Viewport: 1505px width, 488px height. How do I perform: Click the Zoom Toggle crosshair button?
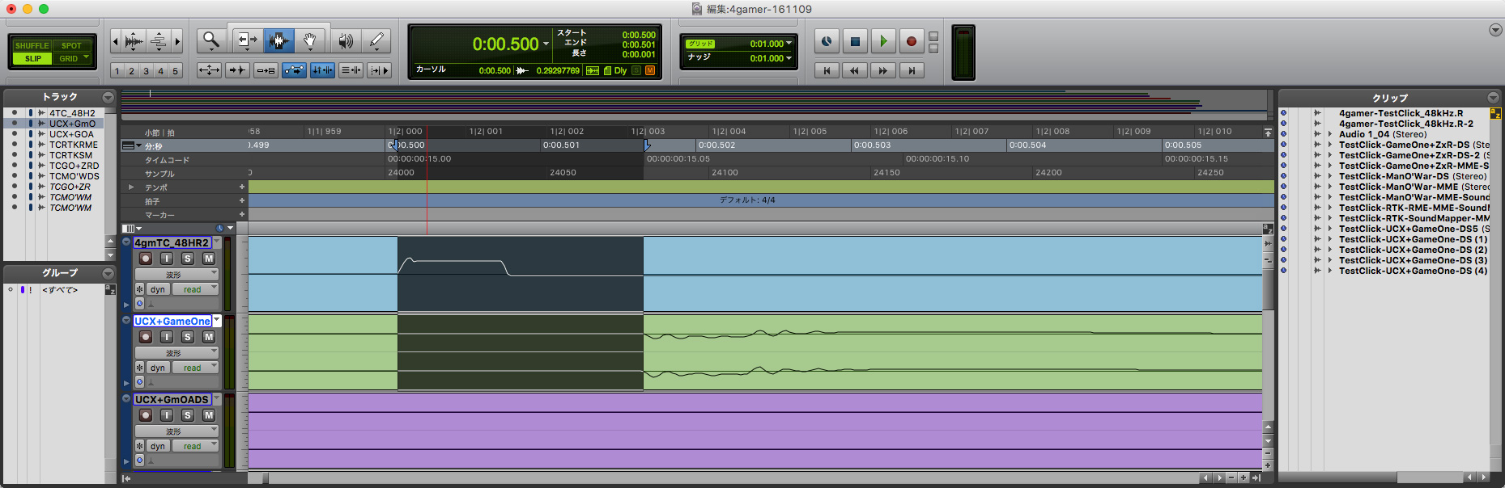click(x=209, y=70)
